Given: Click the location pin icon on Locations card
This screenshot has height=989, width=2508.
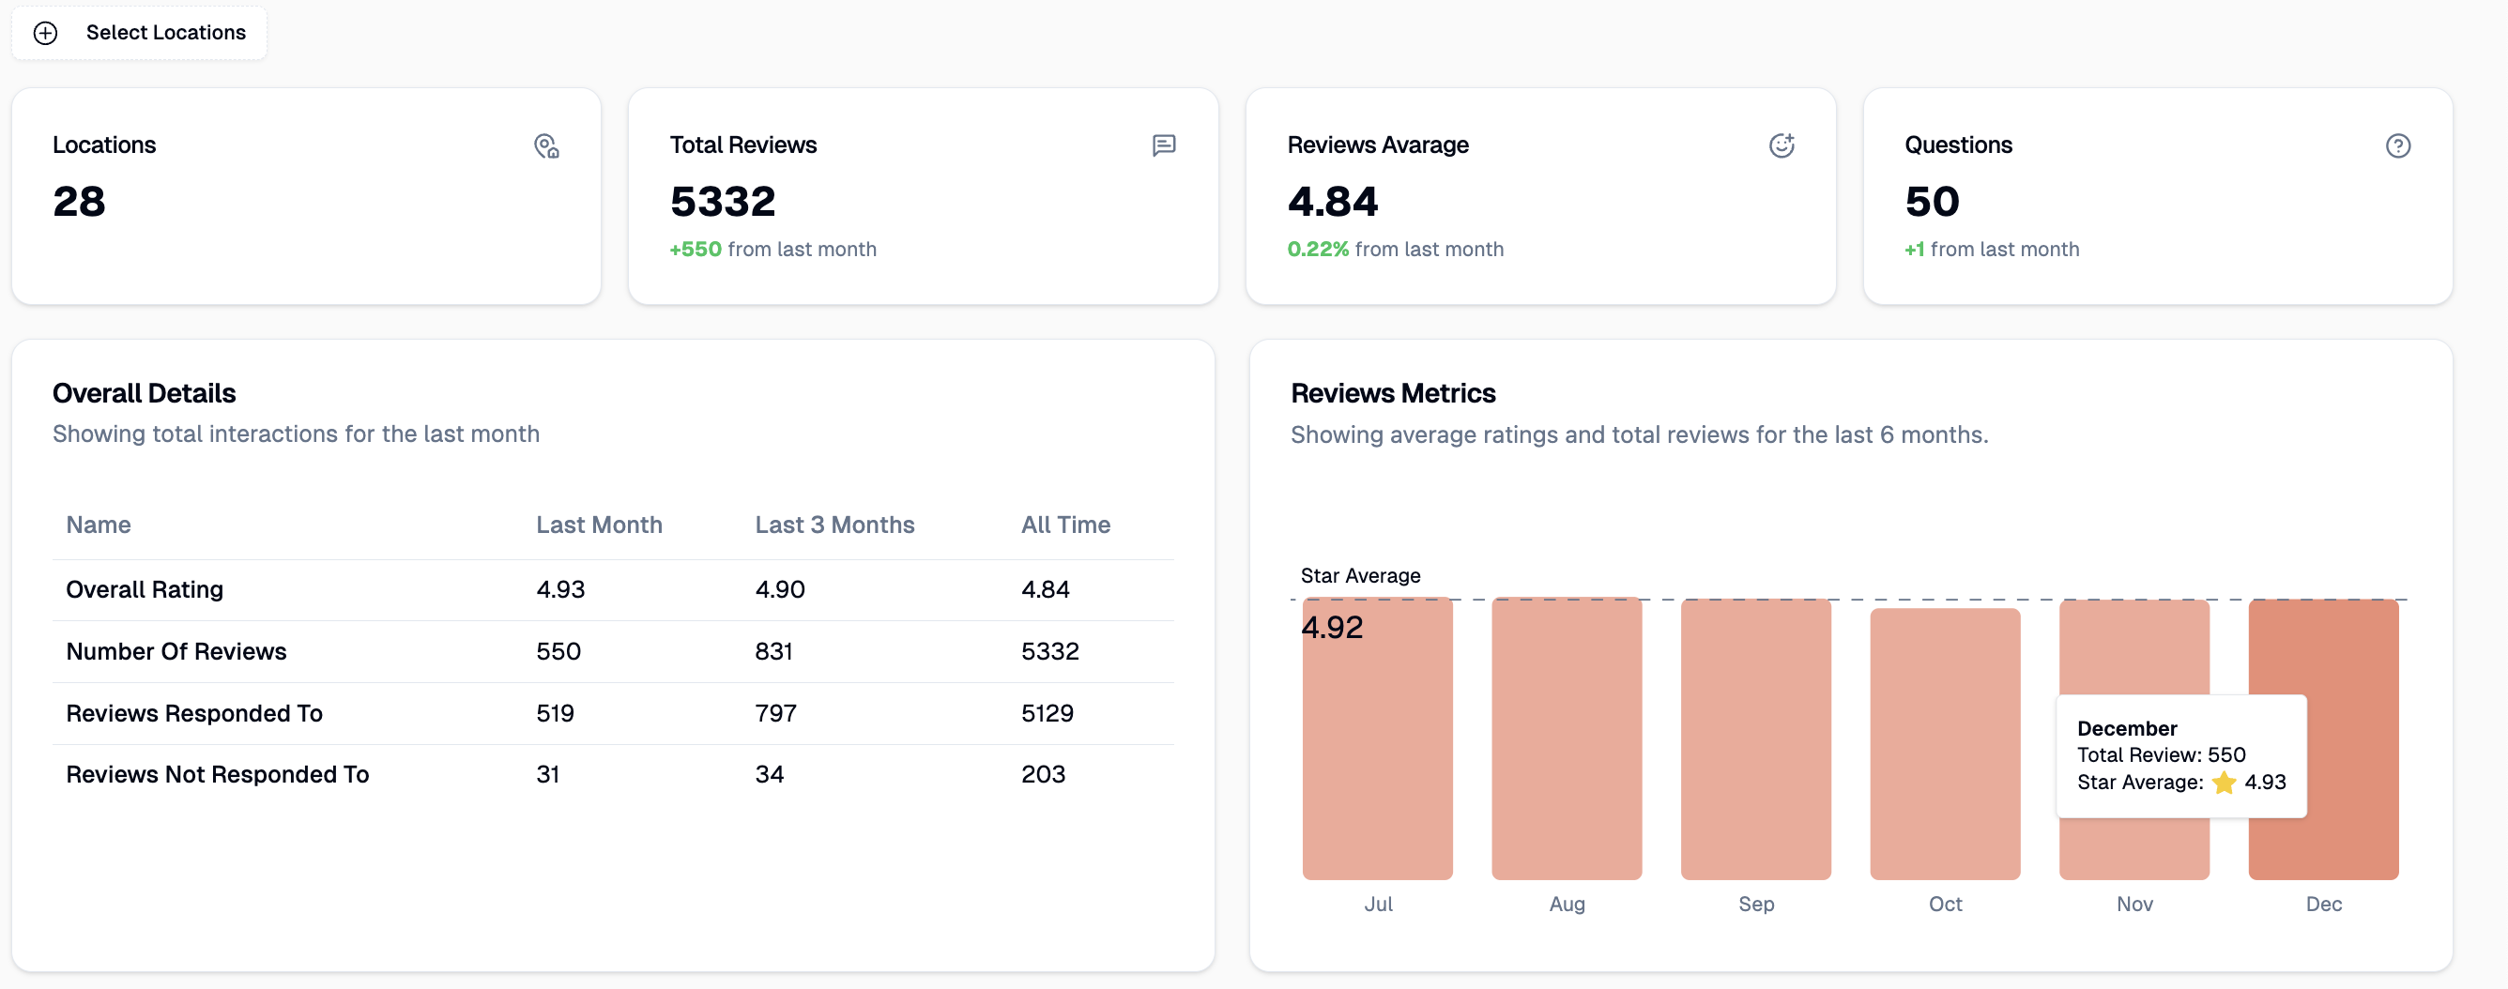Looking at the screenshot, I should pos(546,146).
